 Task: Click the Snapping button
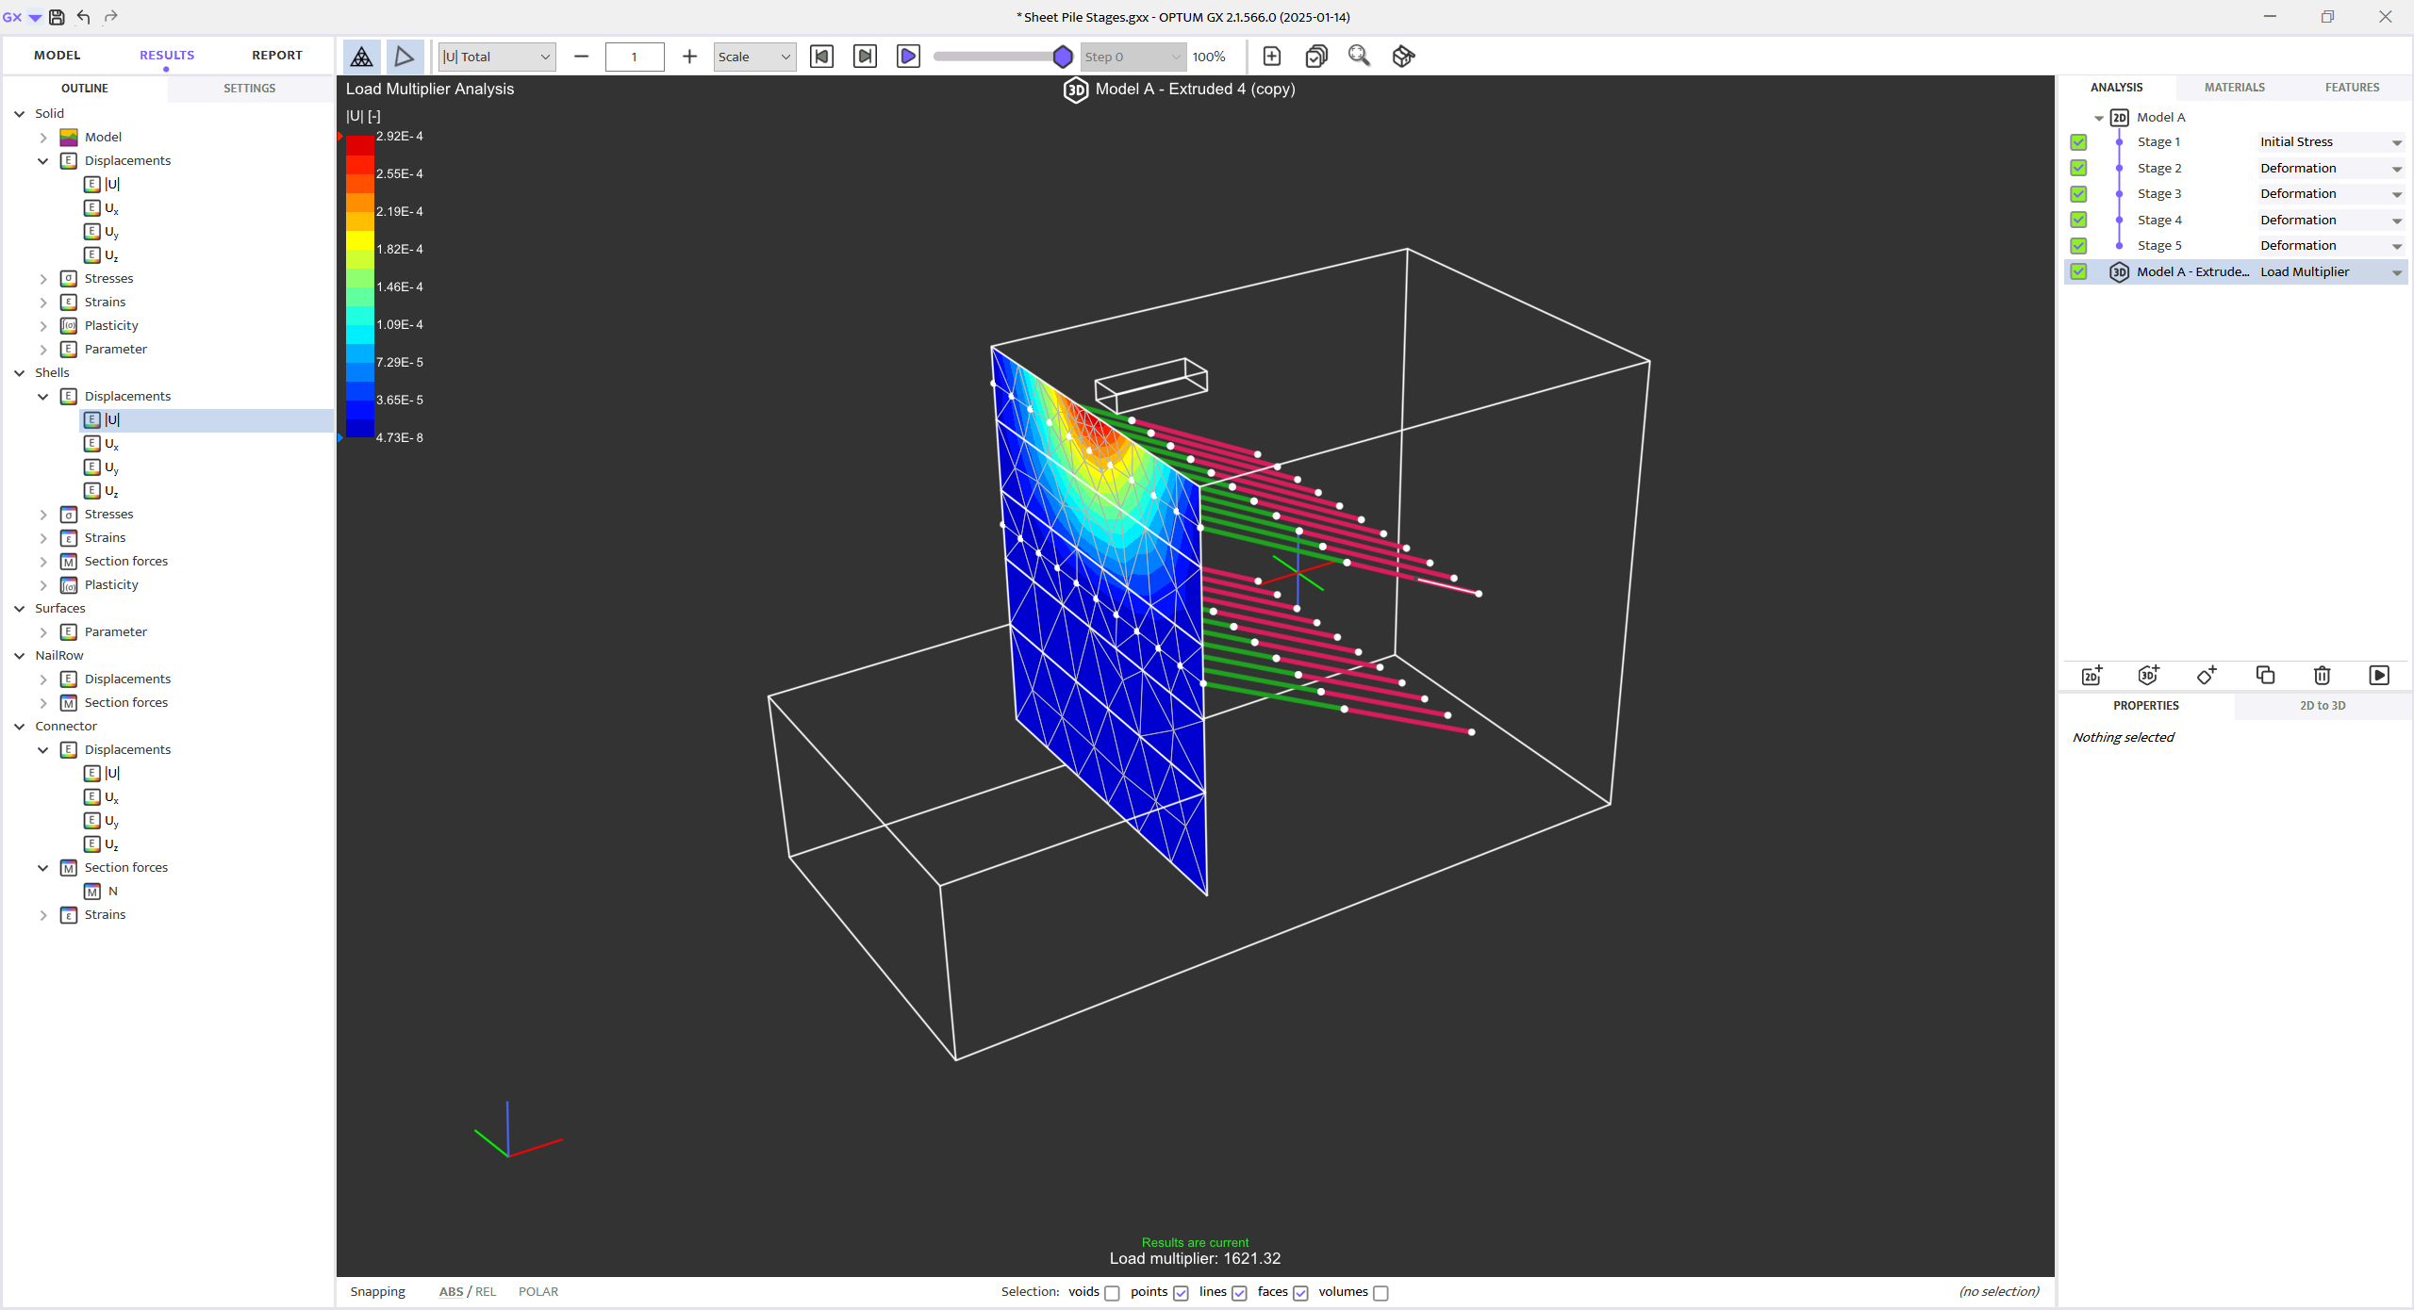click(x=377, y=1292)
